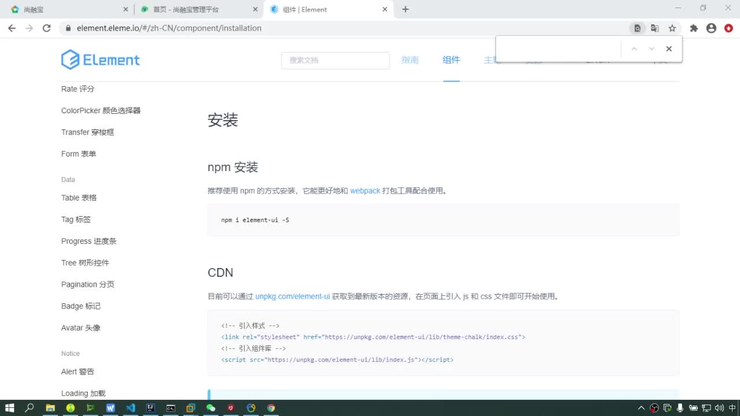Open File Explorer from taskbar
Screen dimensions: 740x416
50,408
